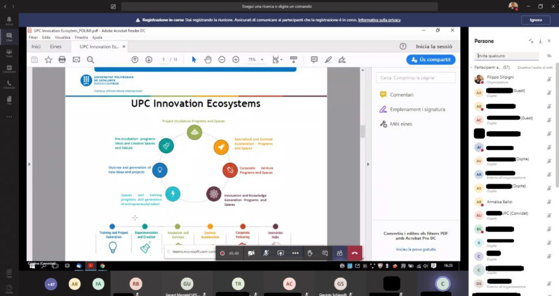Viewport: 559px width, 296px height.
Task: Toggle the meeting chat pane button
Action: [x=325, y=253]
